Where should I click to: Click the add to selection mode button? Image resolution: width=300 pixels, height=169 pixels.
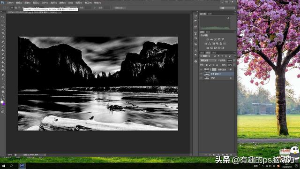(16, 8)
